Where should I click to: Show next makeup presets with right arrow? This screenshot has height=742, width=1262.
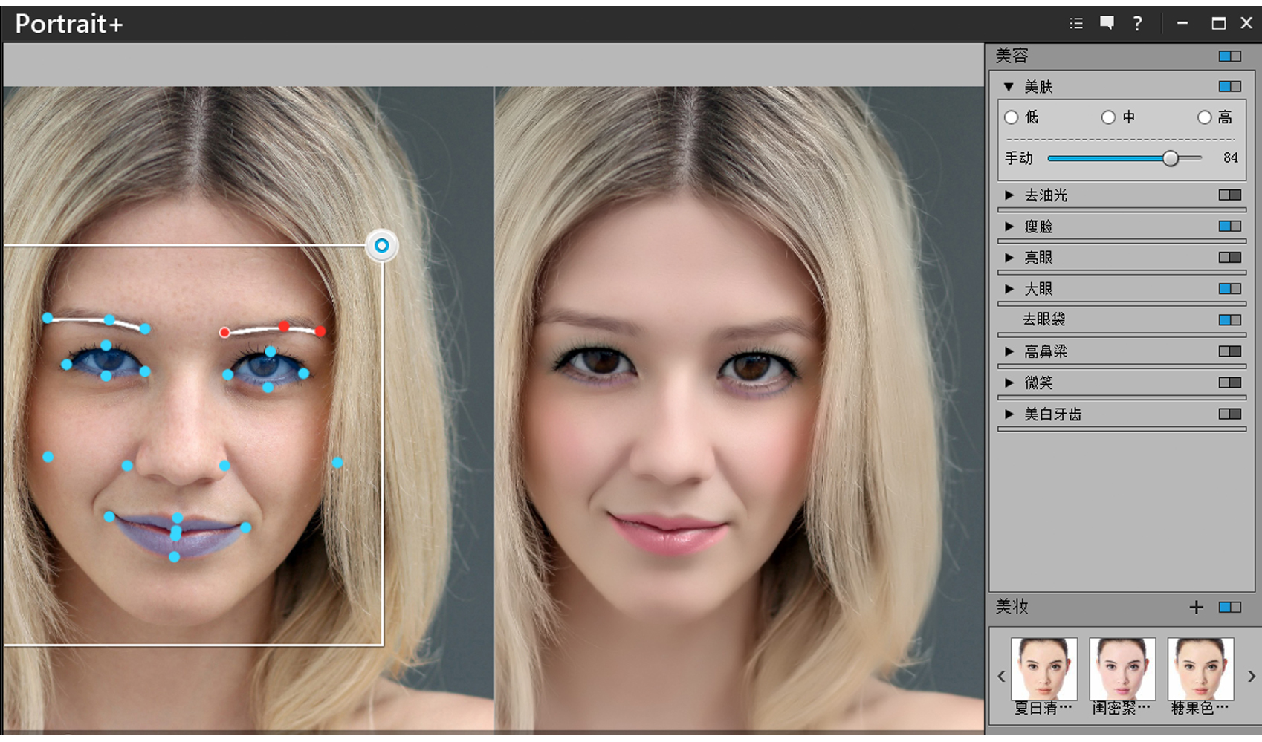point(1252,676)
